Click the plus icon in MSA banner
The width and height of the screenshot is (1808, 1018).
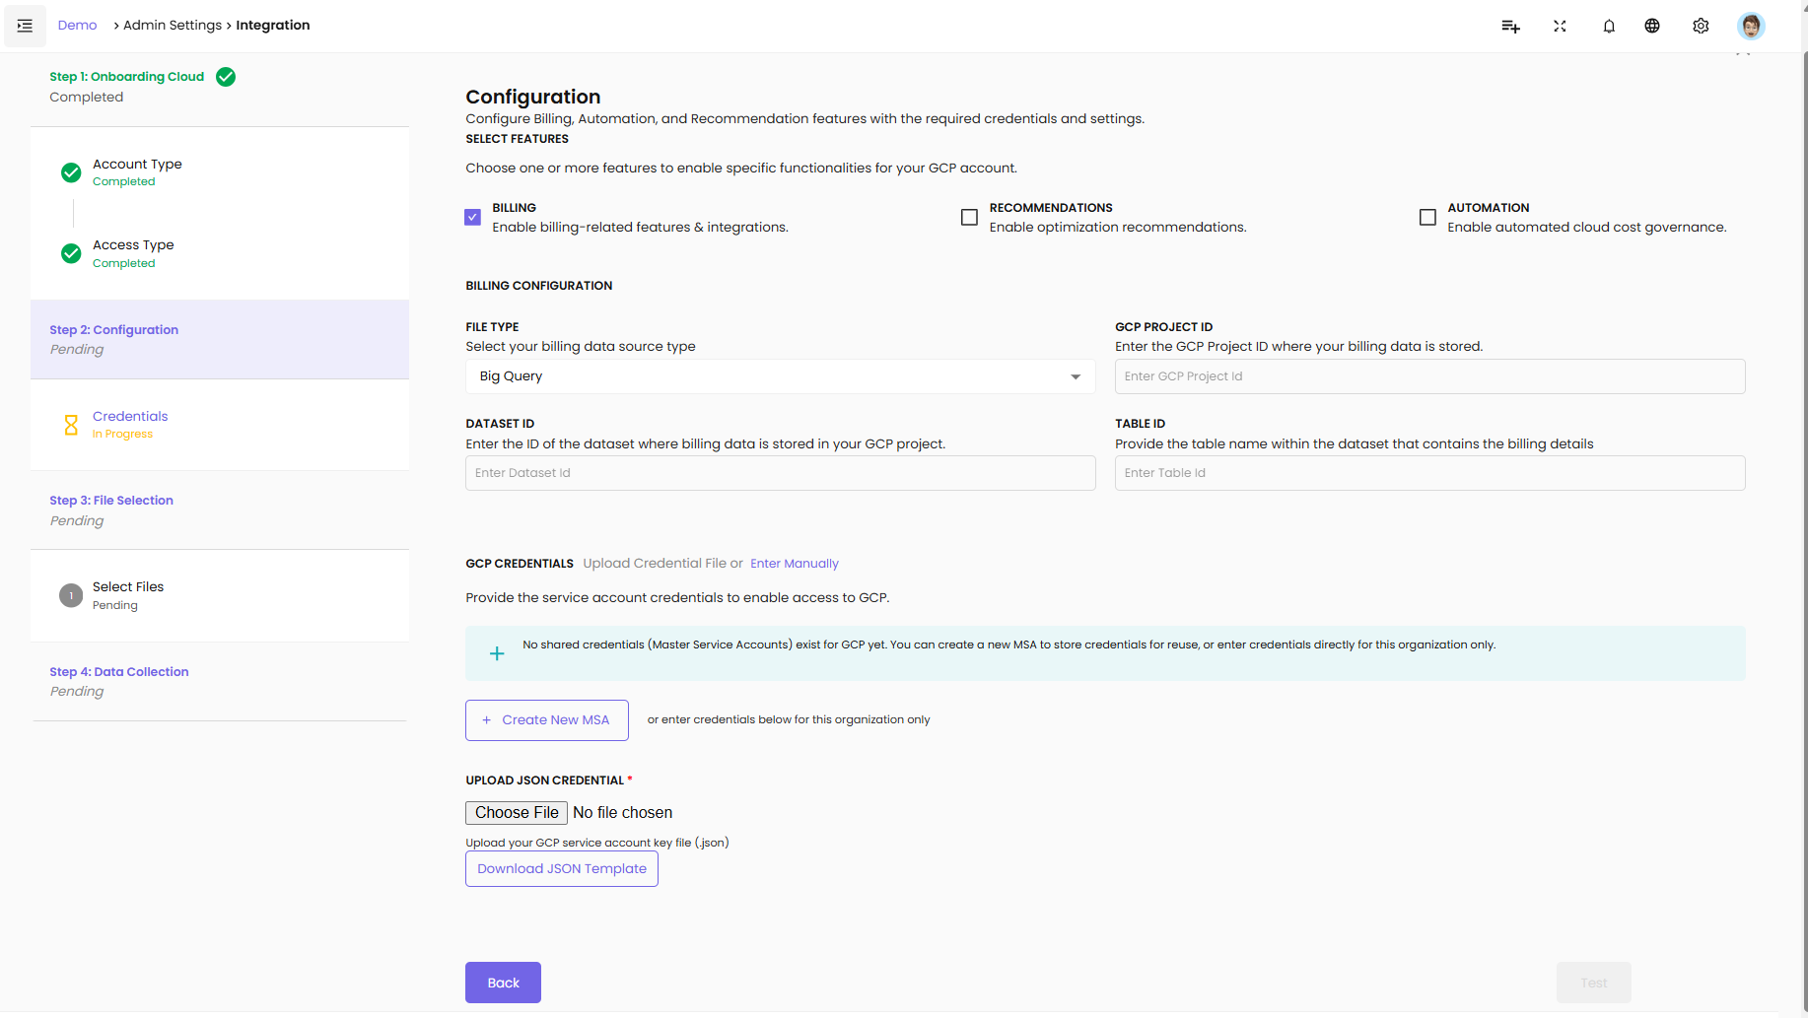click(x=497, y=653)
